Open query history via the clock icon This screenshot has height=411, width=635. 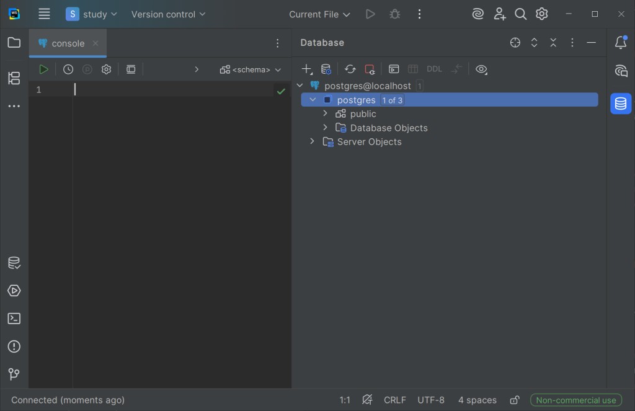[68, 69]
